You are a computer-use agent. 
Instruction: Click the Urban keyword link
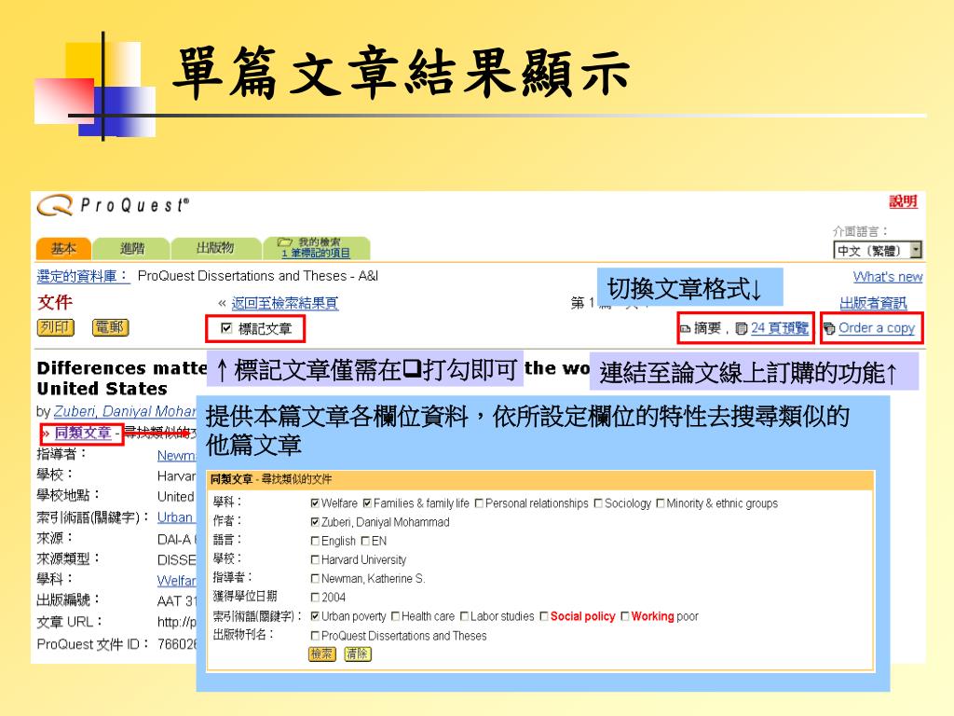(174, 517)
